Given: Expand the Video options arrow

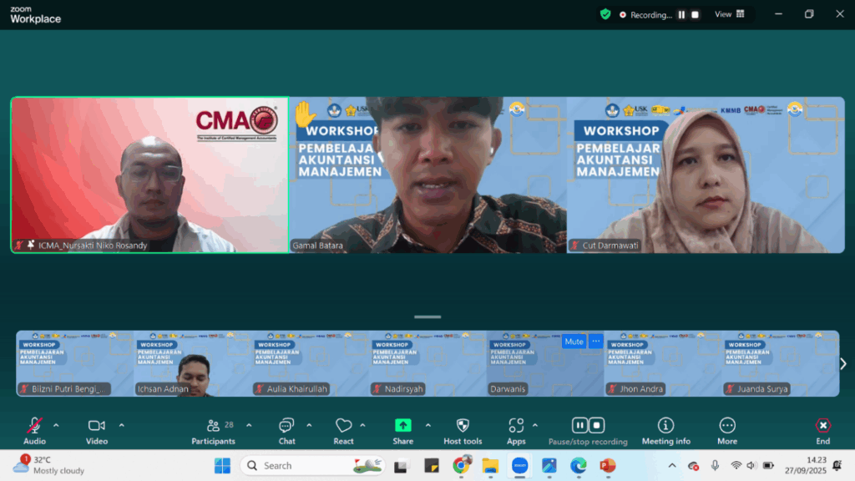Looking at the screenshot, I should click(x=121, y=425).
